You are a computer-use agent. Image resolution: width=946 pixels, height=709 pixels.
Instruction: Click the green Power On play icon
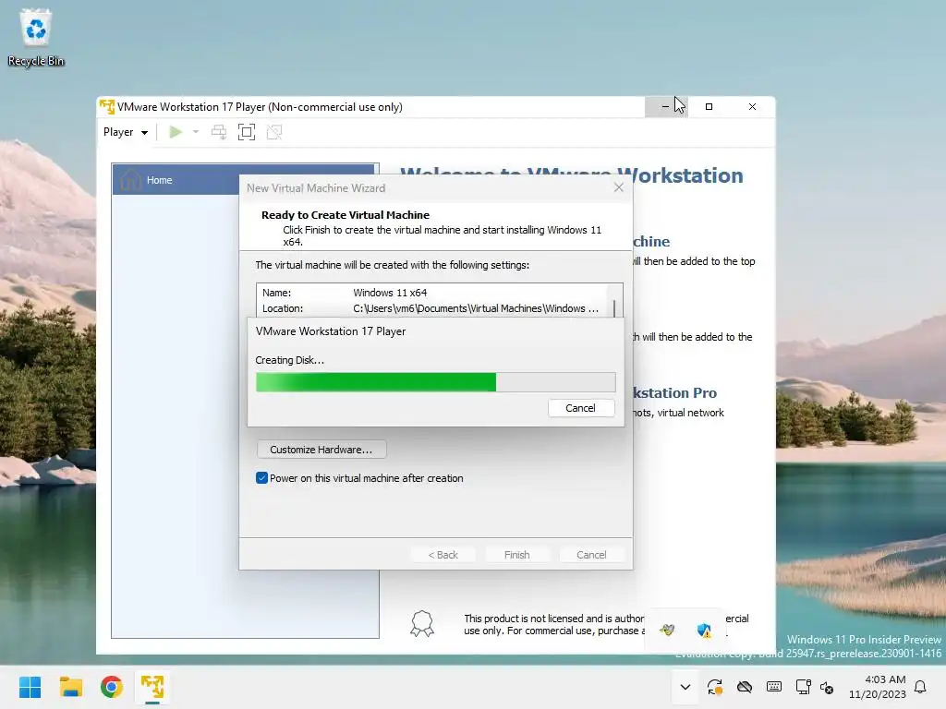pos(176,132)
